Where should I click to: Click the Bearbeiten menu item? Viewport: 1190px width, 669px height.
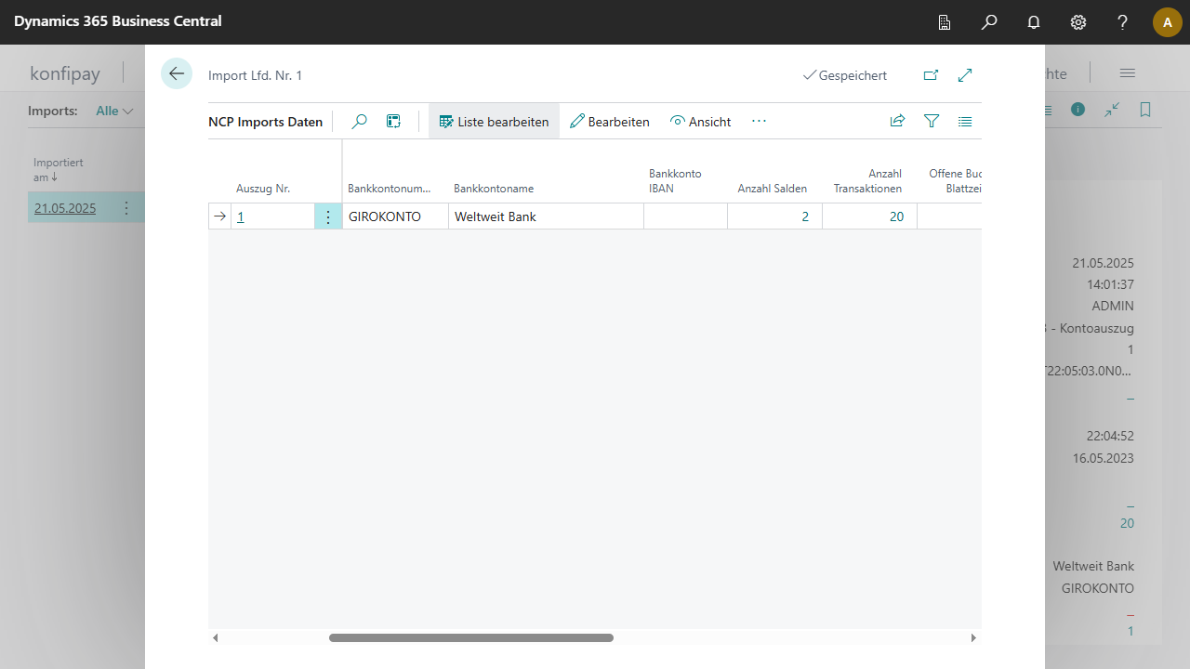(x=610, y=122)
